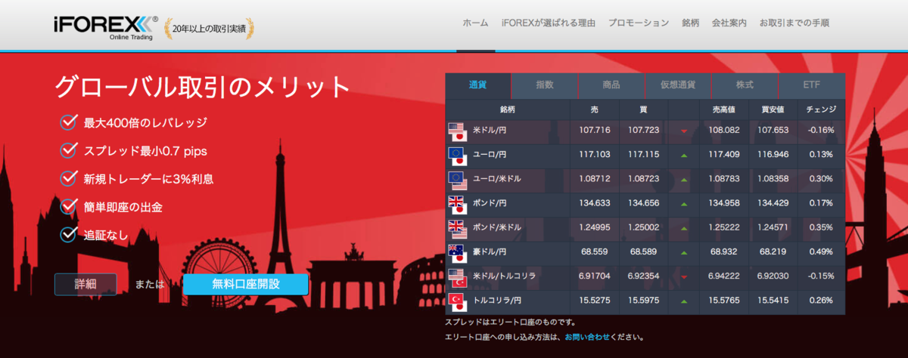Click the チェンジ column header
Image resolution: width=908 pixels, height=358 pixels.
821,110
